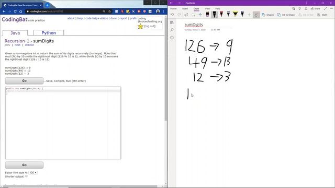The height and width of the screenshot is (188, 335).
Task: Pick the dark blue pen in OneNote
Action: 242,15
